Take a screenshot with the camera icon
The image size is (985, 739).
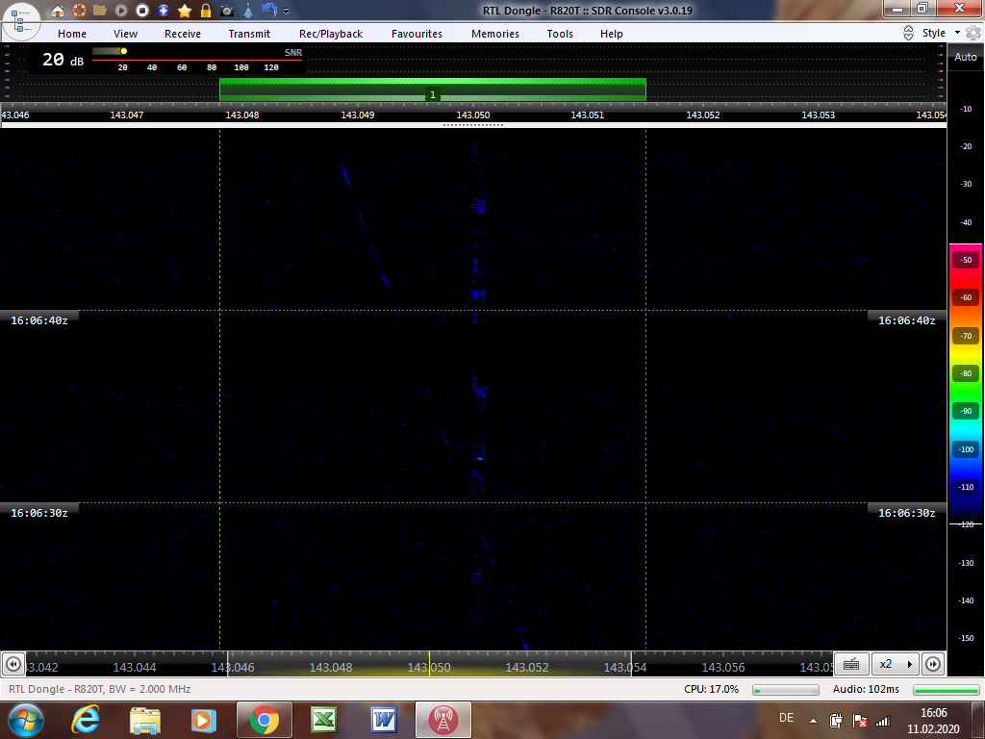(227, 11)
